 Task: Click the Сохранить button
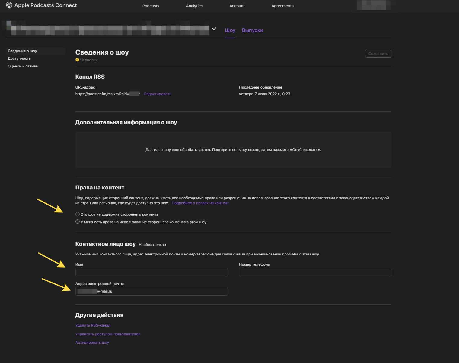coord(378,54)
